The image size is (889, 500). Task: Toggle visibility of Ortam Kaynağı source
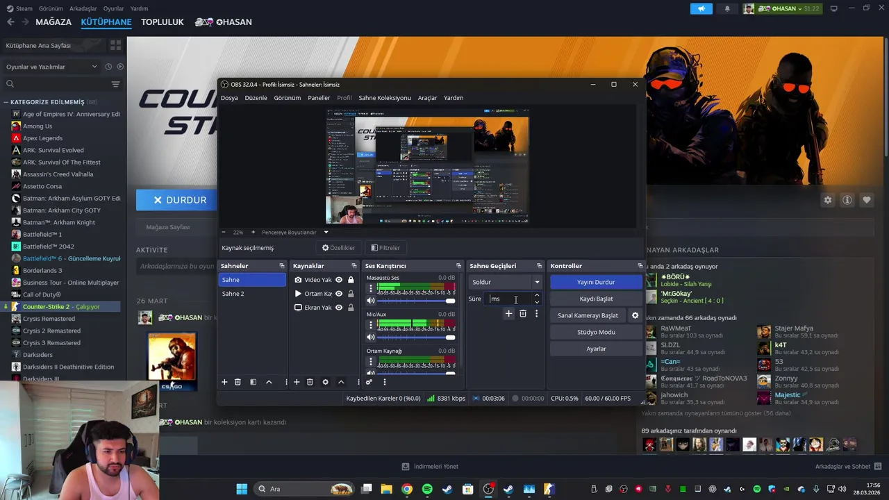click(x=339, y=294)
